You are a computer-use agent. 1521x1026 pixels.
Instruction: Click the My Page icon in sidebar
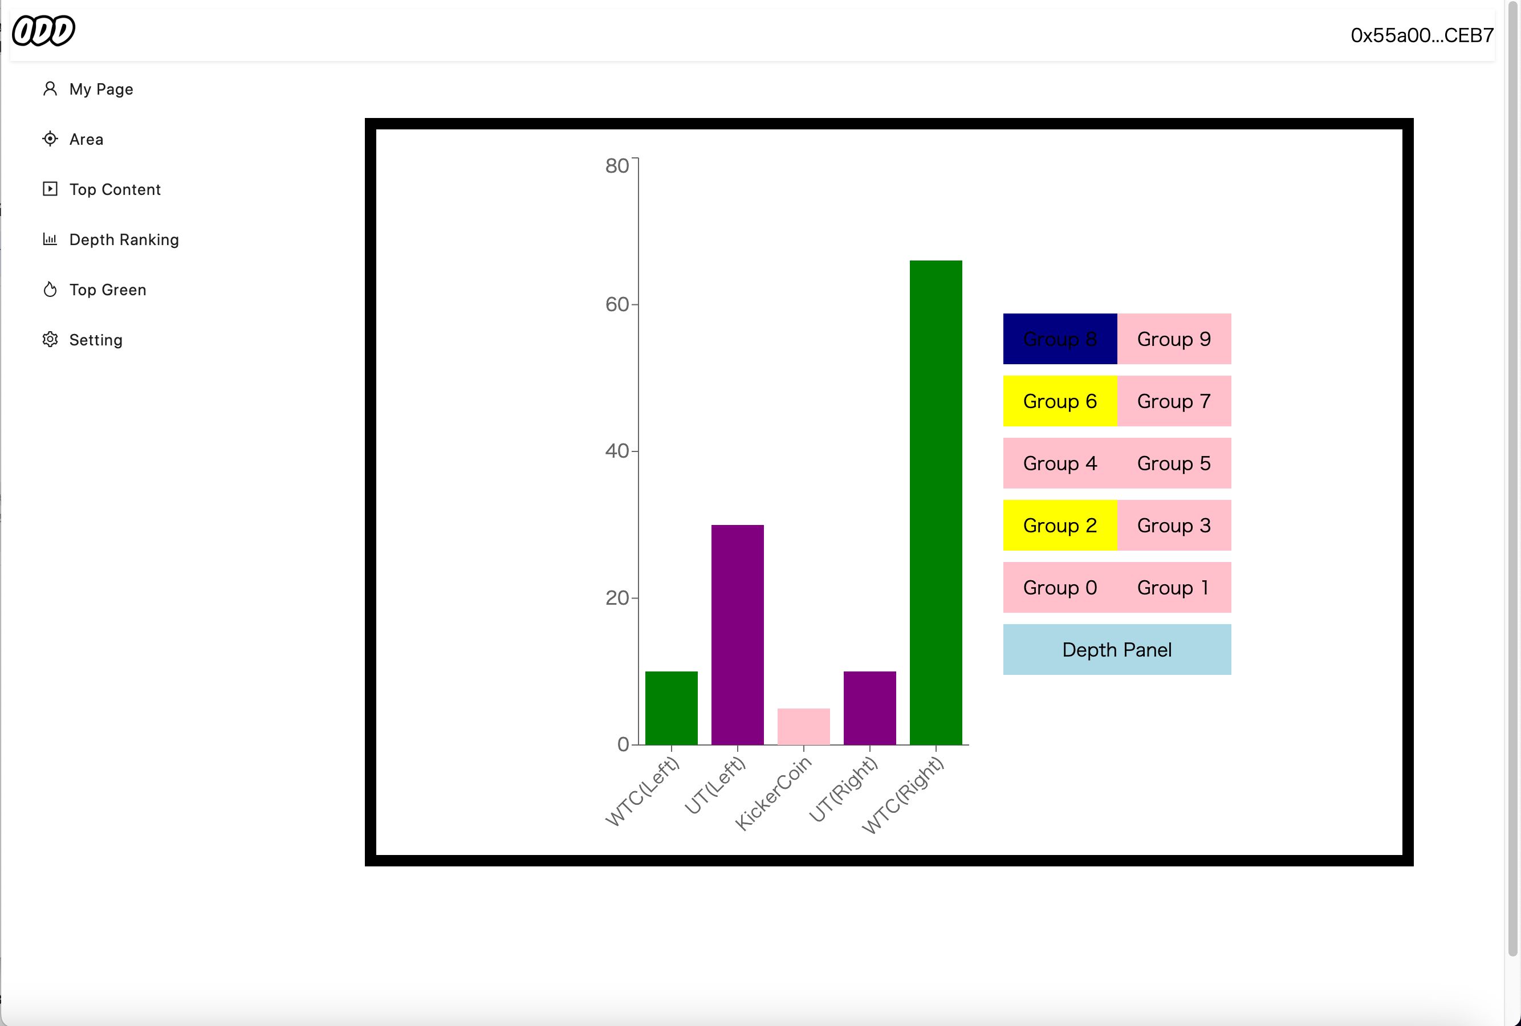[x=50, y=88]
